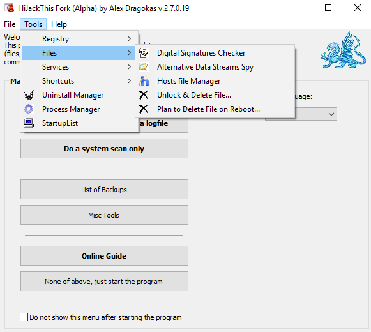This screenshot has height=332, width=371.
Task: Open the Help menu
Action: pyautogui.click(x=59, y=24)
